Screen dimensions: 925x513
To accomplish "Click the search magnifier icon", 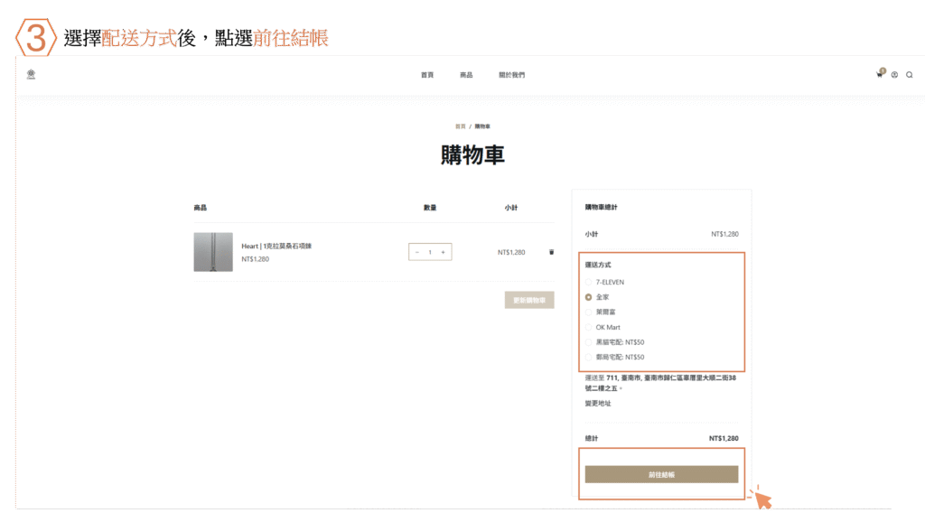I will pos(909,75).
